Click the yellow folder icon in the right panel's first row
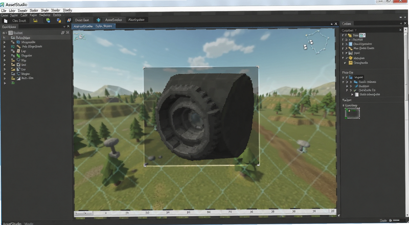 point(350,35)
